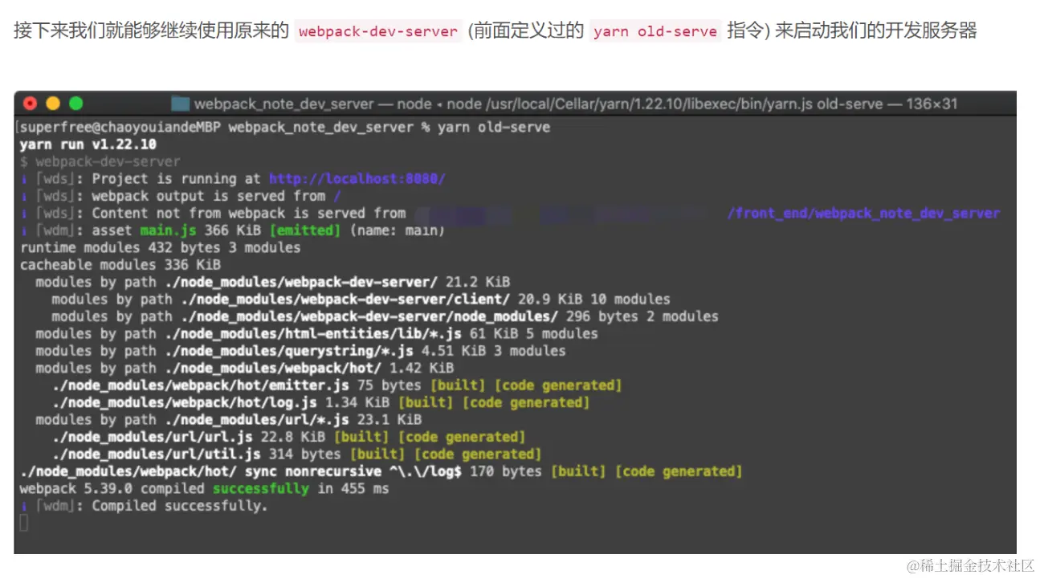Click green 'successfully' word in webpack 5.39.0 line

[x=261, y=489]
